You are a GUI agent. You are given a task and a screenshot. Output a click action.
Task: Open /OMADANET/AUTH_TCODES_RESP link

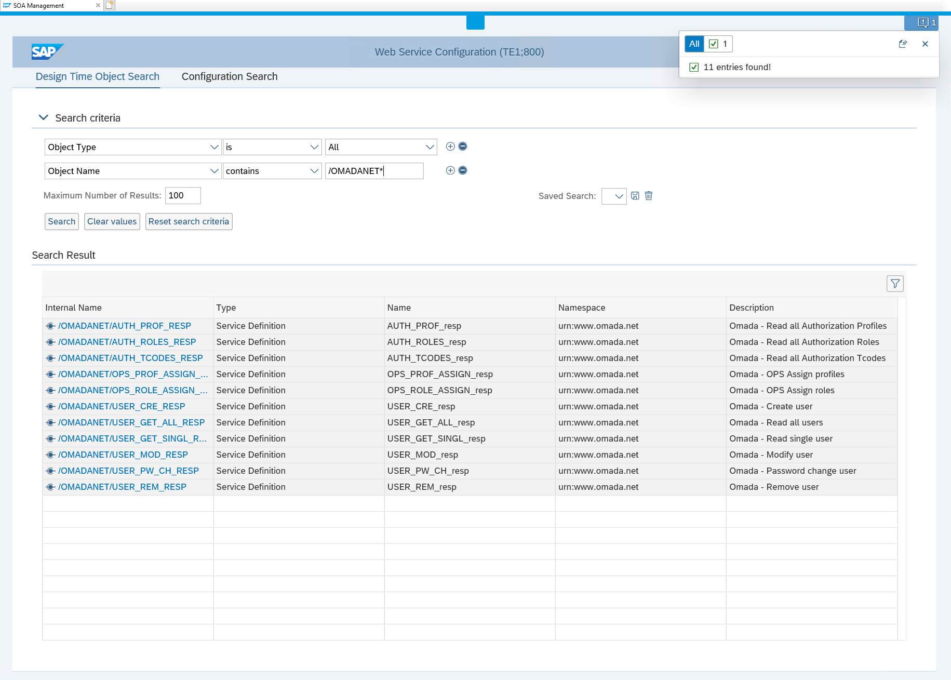130,358
